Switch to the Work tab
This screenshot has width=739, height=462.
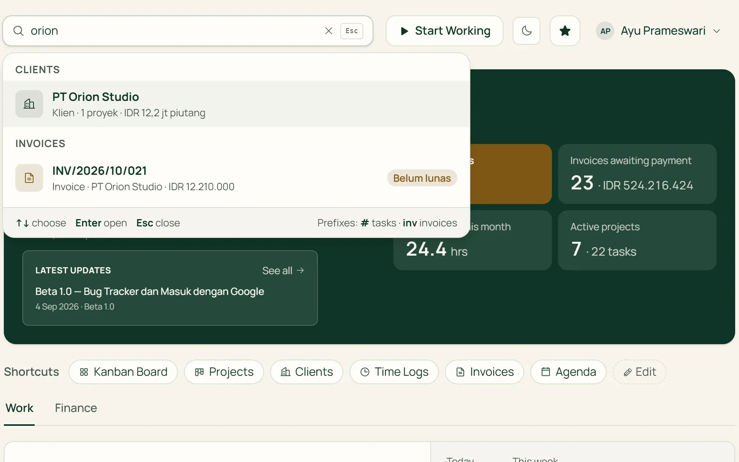[x=19, y=408]
